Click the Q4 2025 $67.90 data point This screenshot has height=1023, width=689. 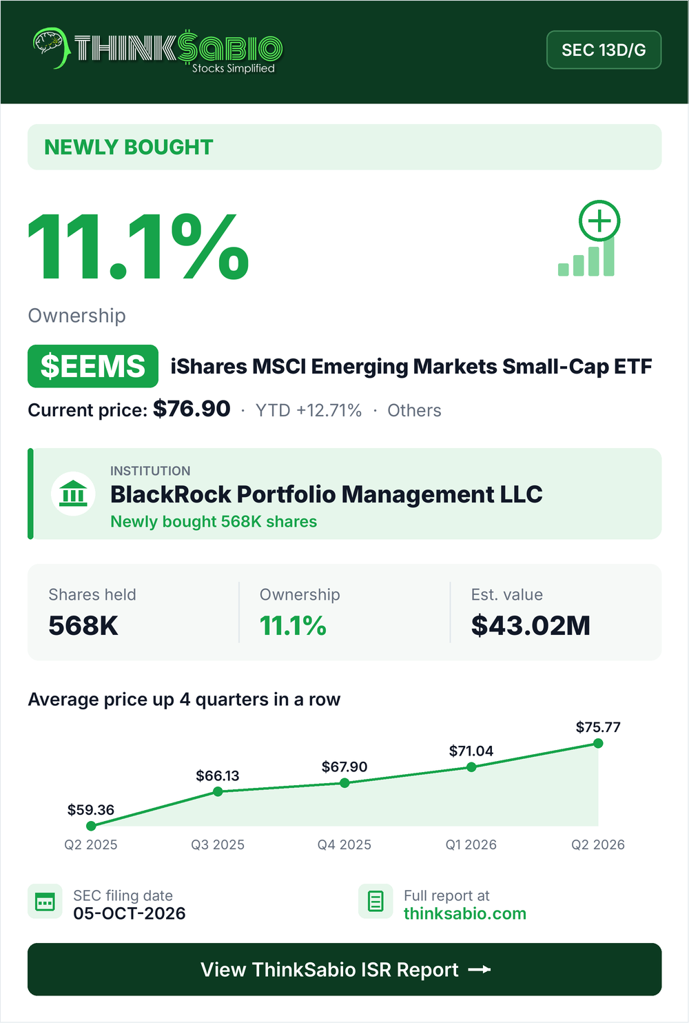click(344, 782)
